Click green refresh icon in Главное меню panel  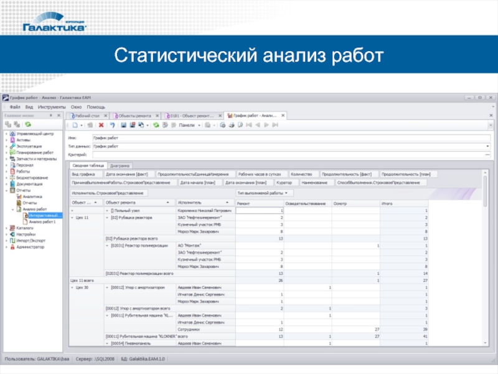click(28, 124)
